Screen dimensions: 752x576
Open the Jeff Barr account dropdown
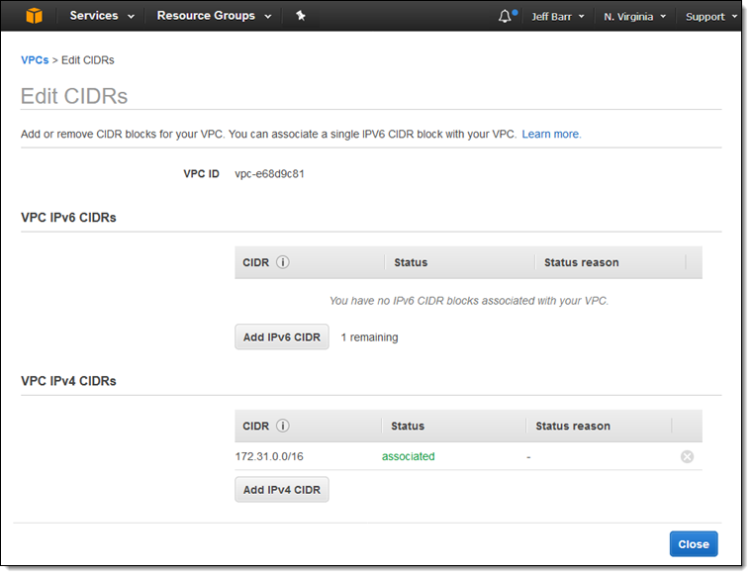(558, 17)
